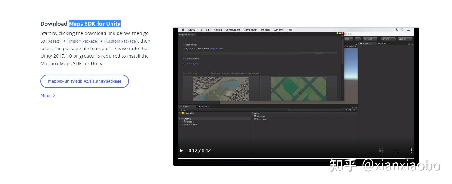
Task: Open the 3D city sample scene thumbnail
Action: (x=221, y=89)
